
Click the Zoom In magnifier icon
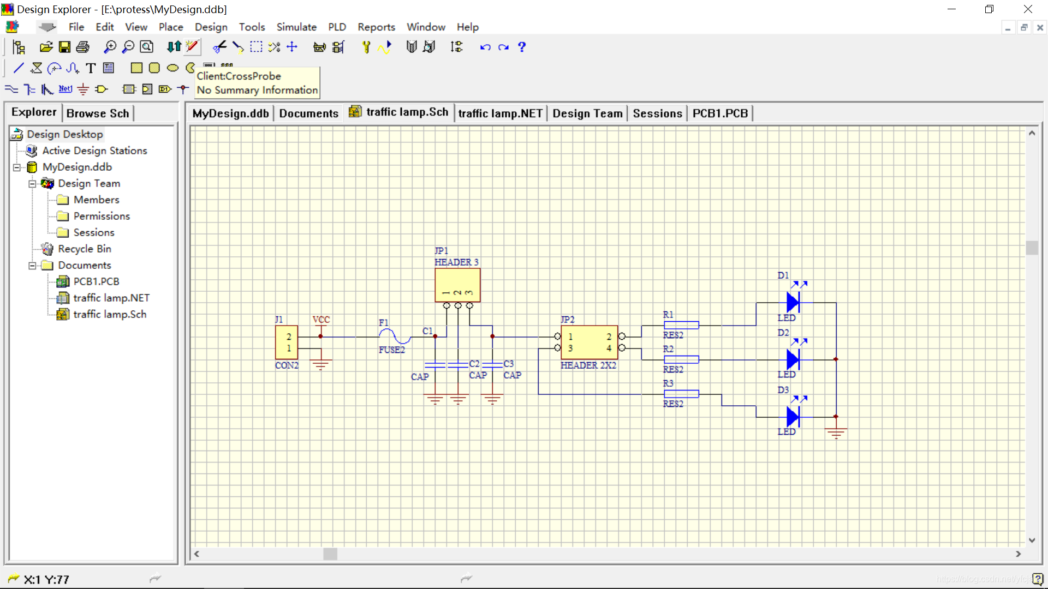coord(110,47)
